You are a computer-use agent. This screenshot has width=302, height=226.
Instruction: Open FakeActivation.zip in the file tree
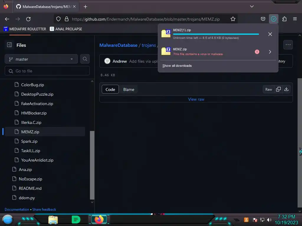[37, 104]
